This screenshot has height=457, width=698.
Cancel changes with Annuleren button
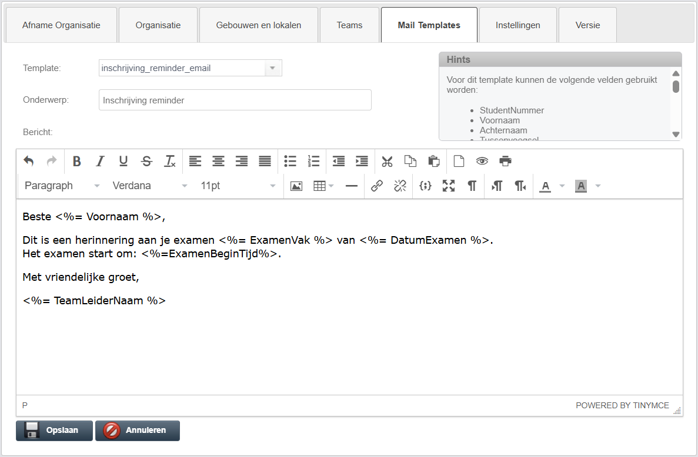(x=138, y=431)
